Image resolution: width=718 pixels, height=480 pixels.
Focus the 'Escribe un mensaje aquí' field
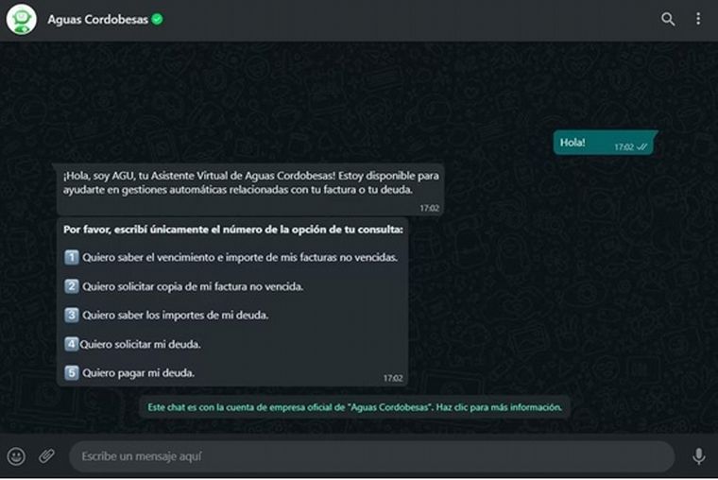372,456
